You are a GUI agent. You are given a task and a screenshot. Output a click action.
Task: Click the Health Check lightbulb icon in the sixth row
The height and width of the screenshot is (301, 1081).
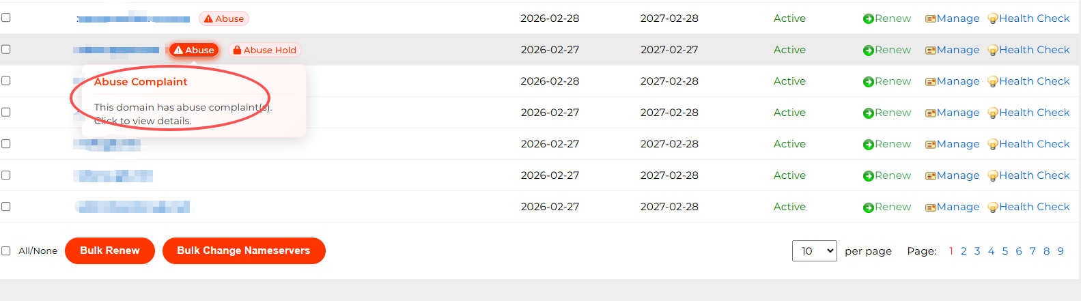993,176
